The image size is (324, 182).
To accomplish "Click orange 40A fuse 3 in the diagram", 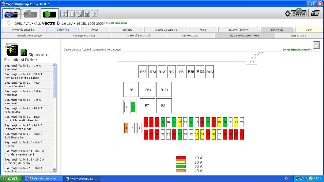I will pyautogui.click(x=126, y=128).
